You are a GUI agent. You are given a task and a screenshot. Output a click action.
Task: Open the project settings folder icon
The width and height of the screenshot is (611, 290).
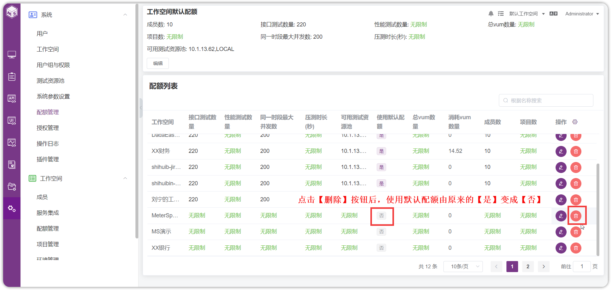(12, 187)
